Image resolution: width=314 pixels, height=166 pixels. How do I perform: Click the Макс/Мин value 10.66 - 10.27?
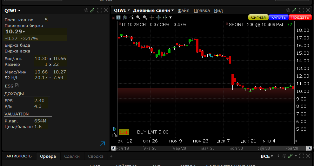pyautogui.click(x=50, y=72)
